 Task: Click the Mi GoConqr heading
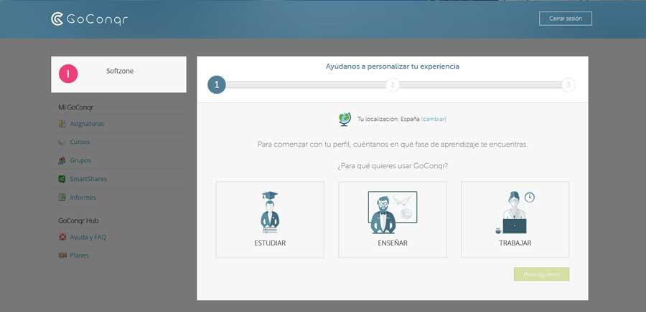click(76, 107)
